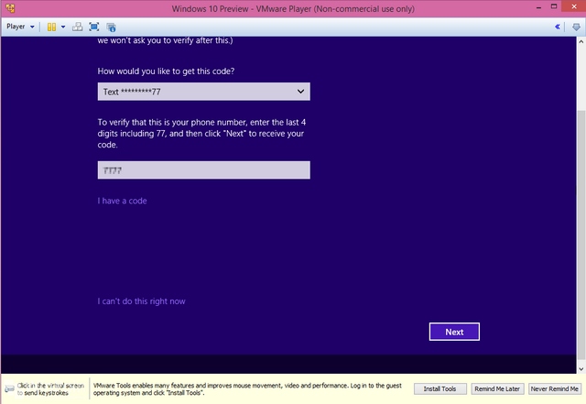This screenshot has height=404, width=586.
Task: Click the Unity mode toolbar icon
Action: [x=111, y=27]
